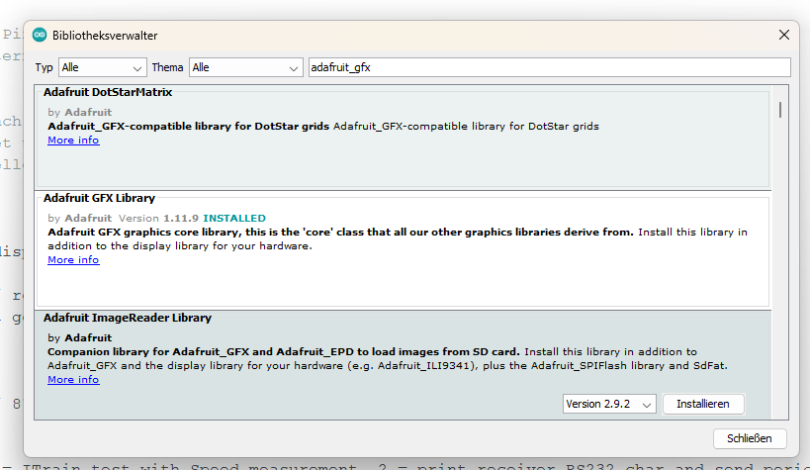
Task: Open More info link for Adafruit GFX Library
Action: [73, 260]
